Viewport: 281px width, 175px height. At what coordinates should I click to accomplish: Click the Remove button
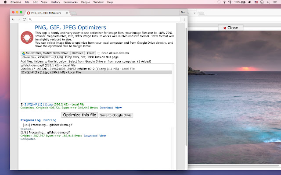(x=77, y=53)
